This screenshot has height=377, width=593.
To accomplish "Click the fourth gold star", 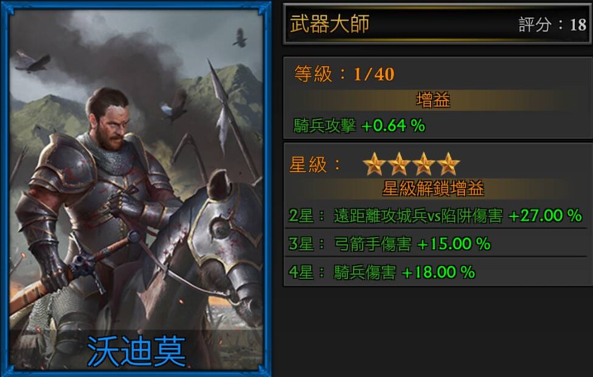I will point(448,164).
